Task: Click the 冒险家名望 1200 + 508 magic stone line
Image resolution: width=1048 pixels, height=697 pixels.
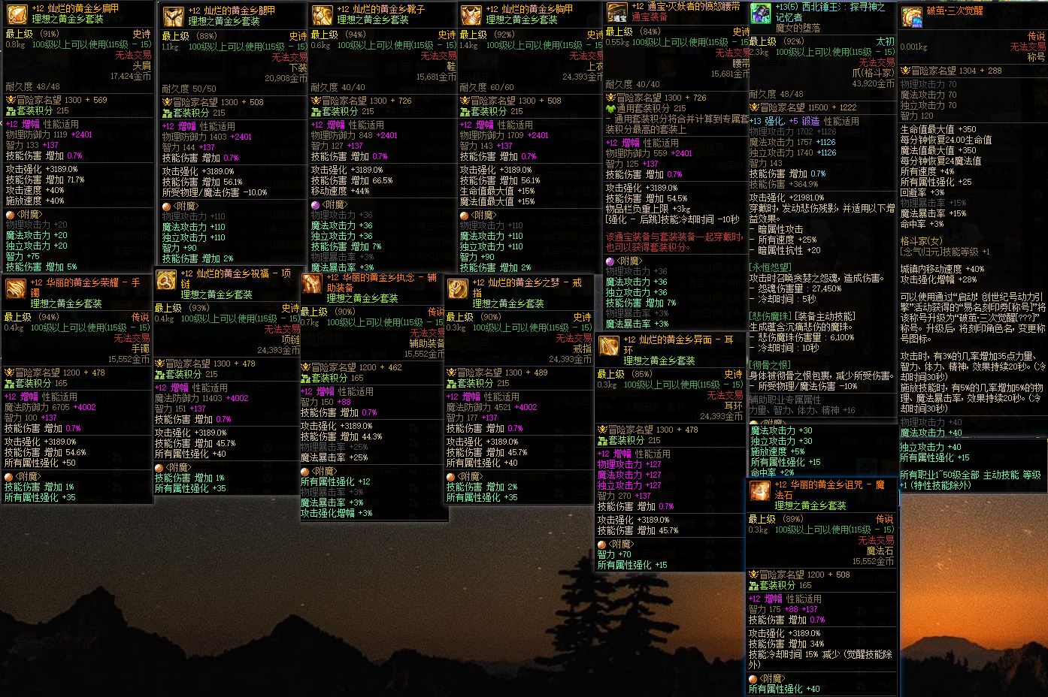Action: (799, 575)
